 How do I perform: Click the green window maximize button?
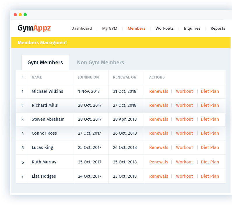click(x=25, y=15)
